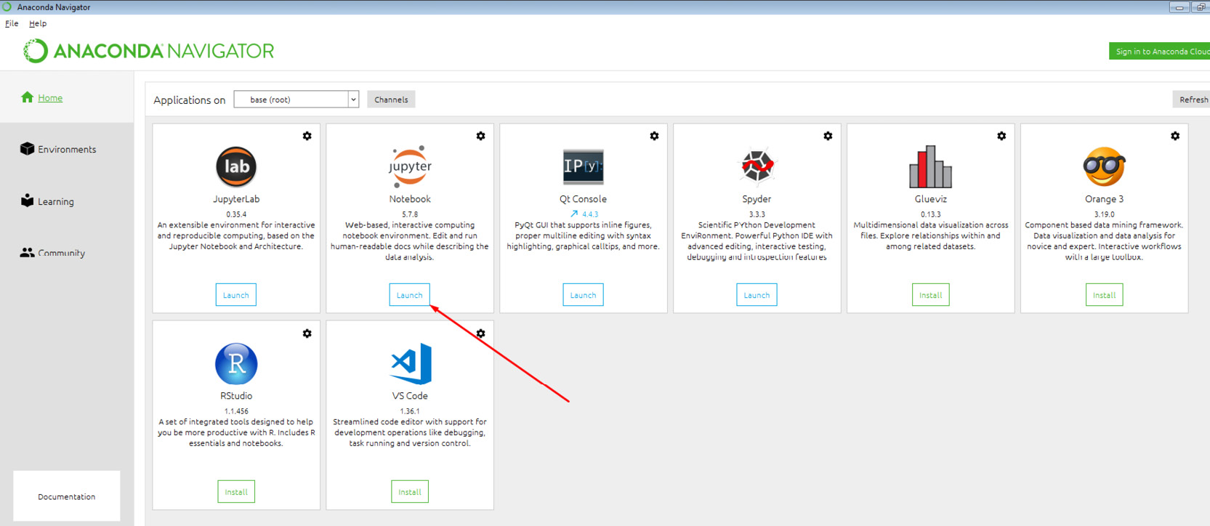Launch Jupyter Notebook
Image resolution: width=1210 pixels, height=526 pixels.
click(410, 295)
